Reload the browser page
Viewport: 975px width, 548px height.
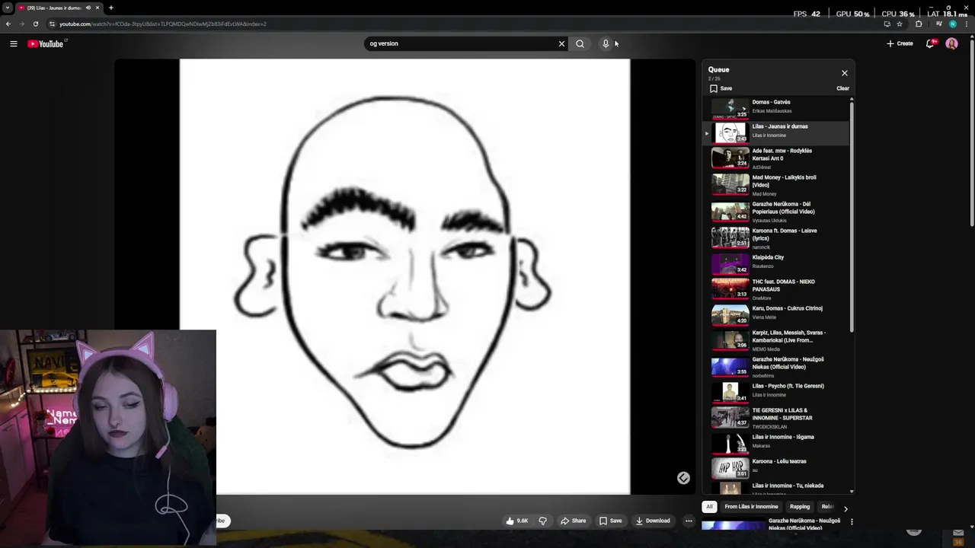(x=35, y=24)
